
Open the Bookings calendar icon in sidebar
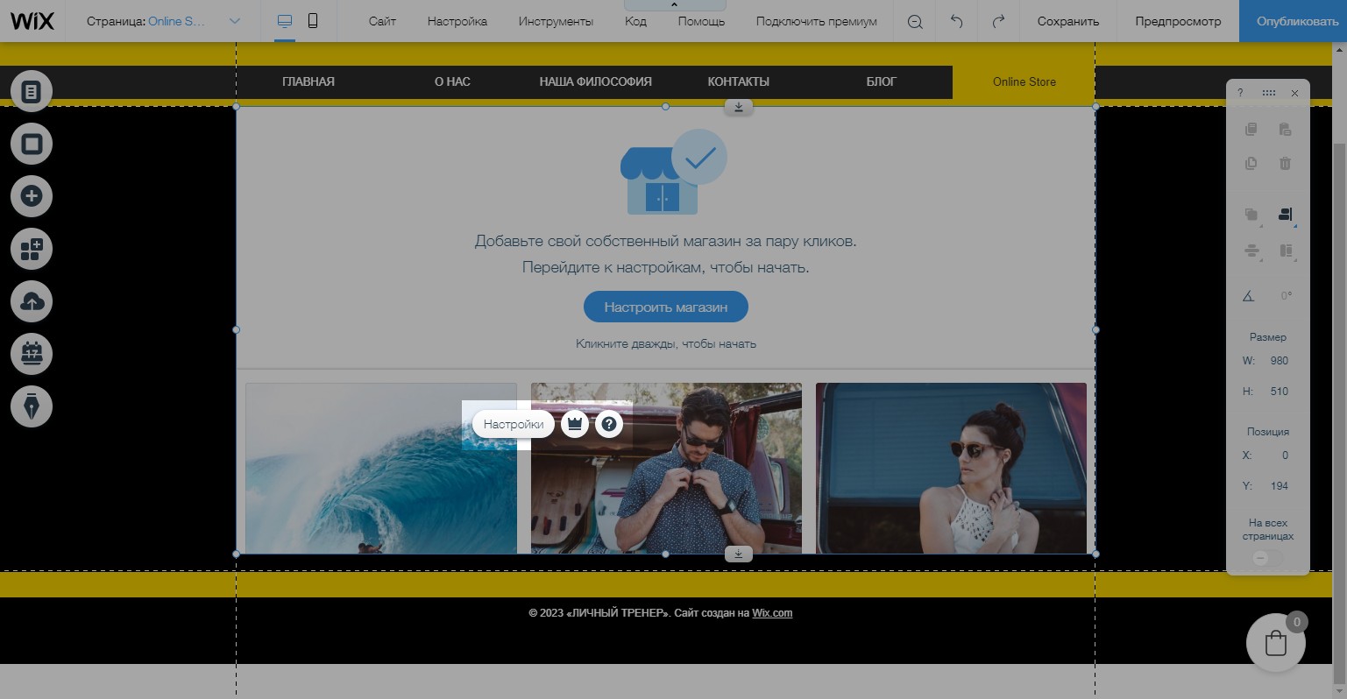[x=32, y=354]
